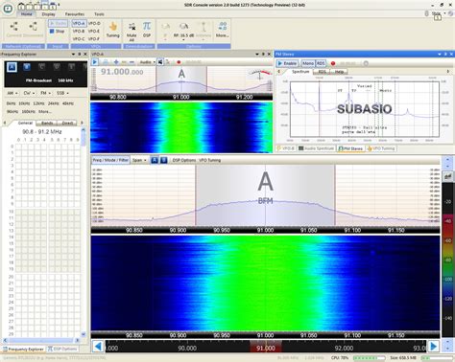This screenshot has width=455, height=362.
Task: Open the Display ribbon tab
Action: 48,14
